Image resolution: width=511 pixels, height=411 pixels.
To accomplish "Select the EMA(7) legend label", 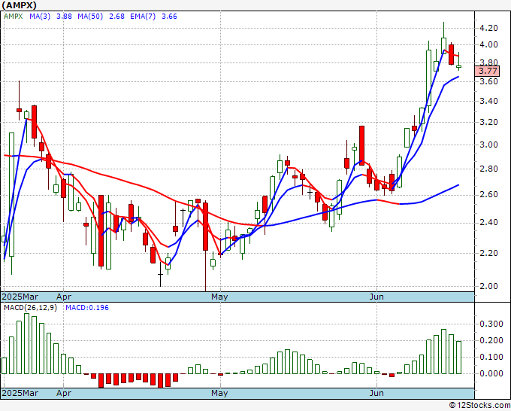I will pos(143,17).
